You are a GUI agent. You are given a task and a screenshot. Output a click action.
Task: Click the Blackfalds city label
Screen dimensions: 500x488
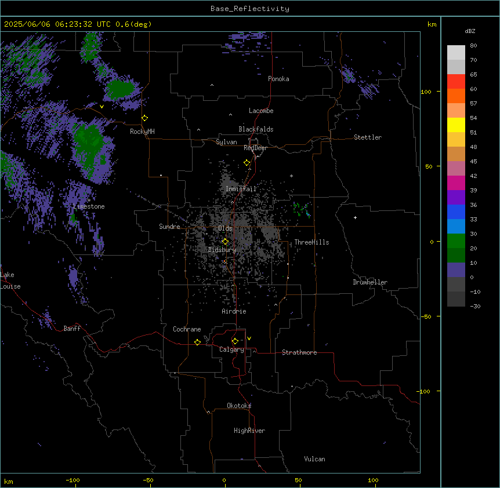256,129
